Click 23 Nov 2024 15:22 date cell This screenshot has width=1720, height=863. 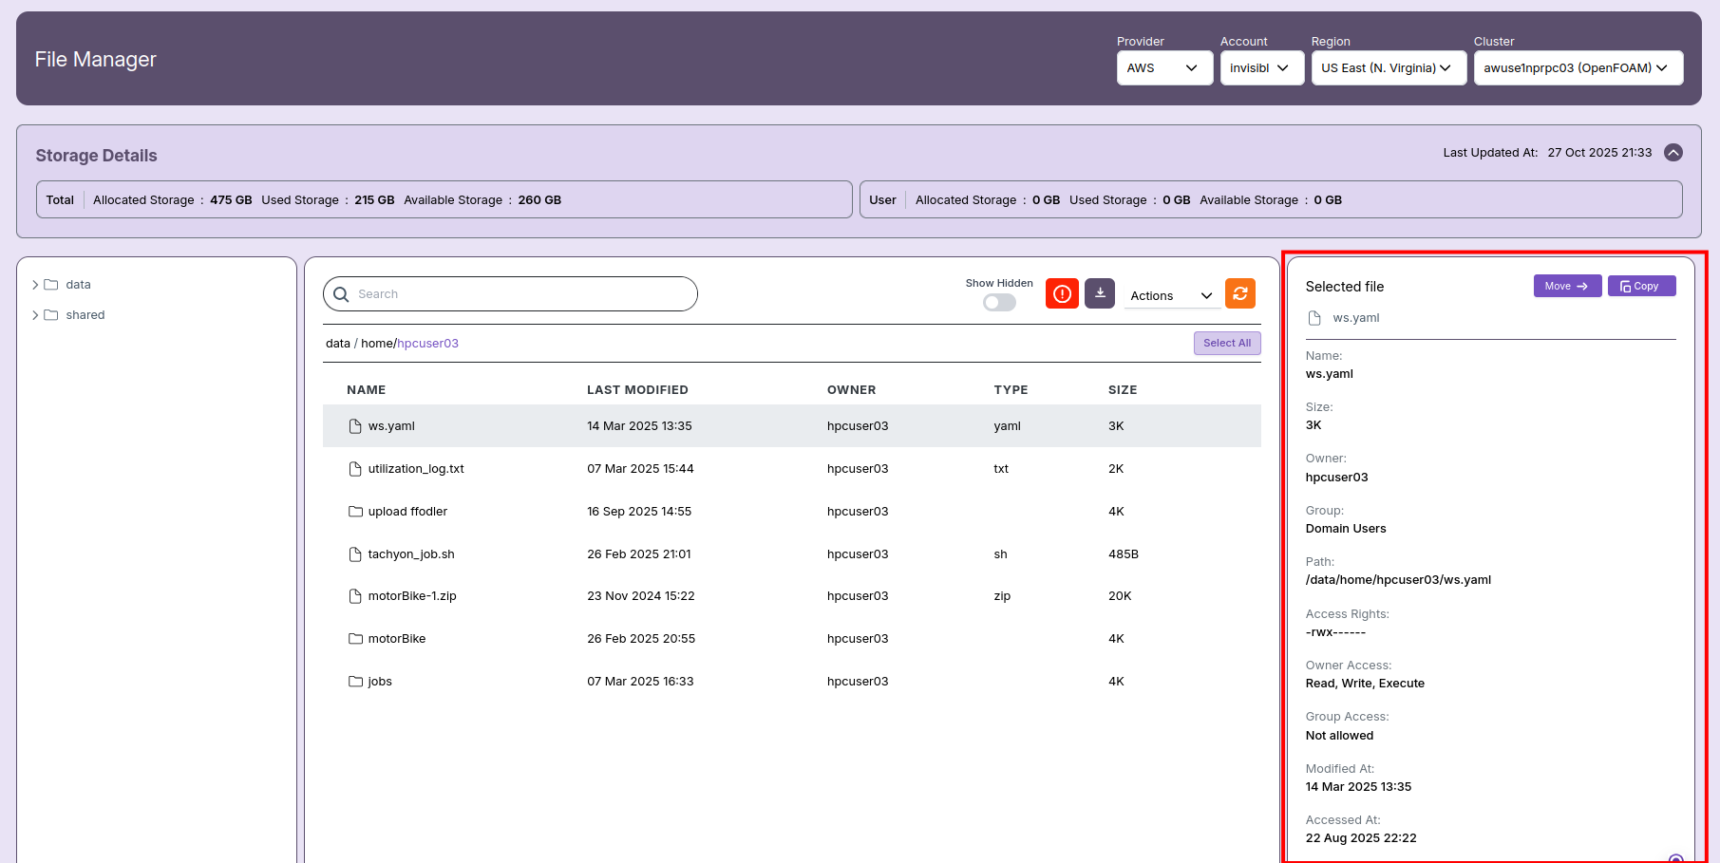pos(641,596)
